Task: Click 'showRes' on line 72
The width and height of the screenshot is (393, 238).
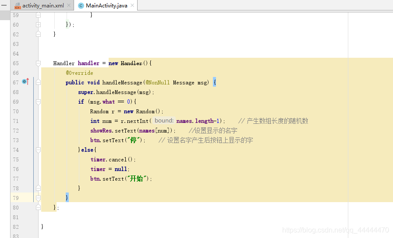Action: [x=101, y=131]
